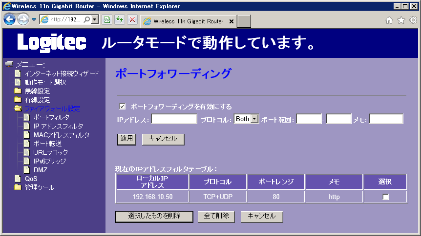
Task: Open the Tools gear icon
Action: click(x=413, y=20)
